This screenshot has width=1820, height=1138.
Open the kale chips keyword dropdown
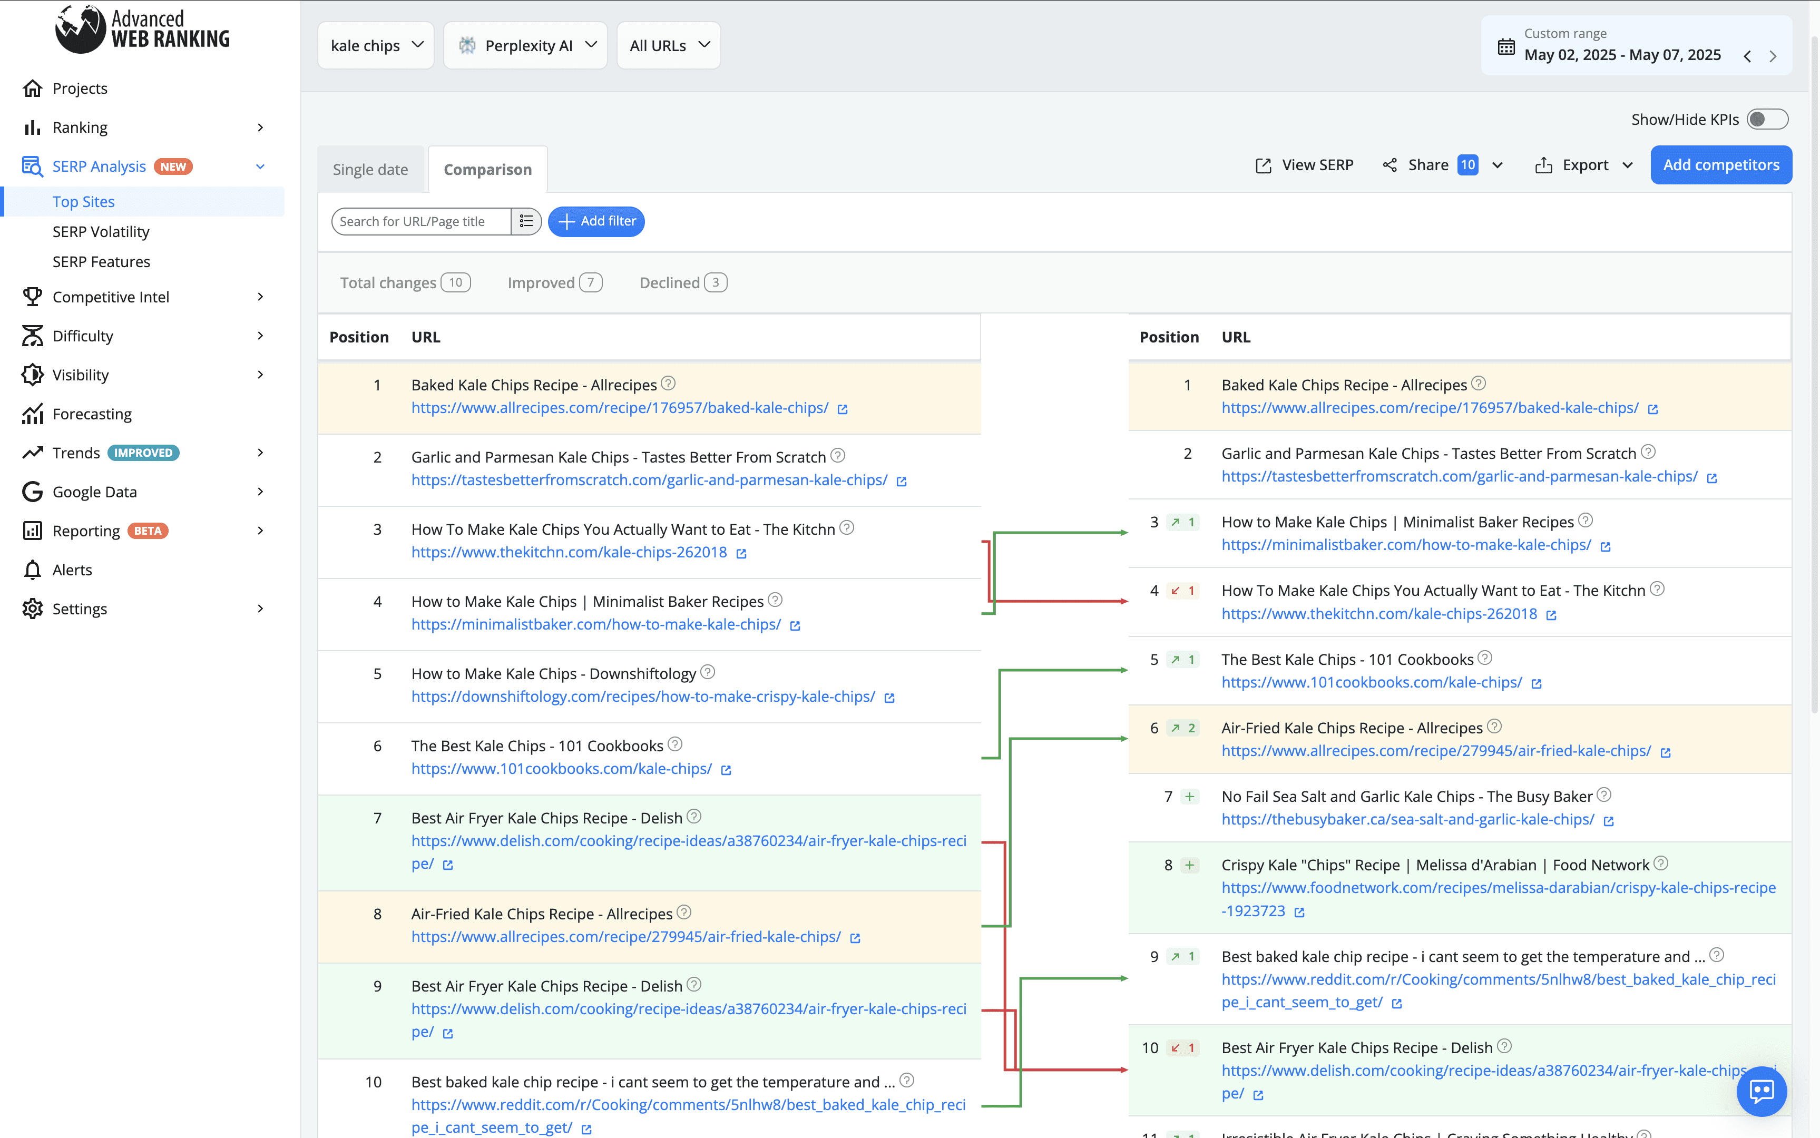pyautogui.click(x=376, y=45)
